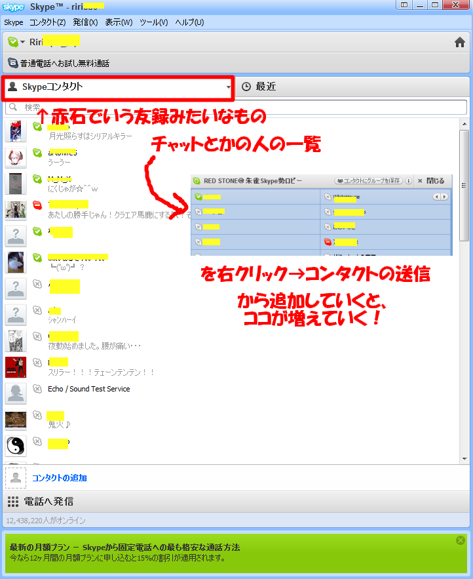Click the RED STONE@朱雀Skype勢ロビー chat title
Viewport: 473px width, 579px height.
point(253,181)
